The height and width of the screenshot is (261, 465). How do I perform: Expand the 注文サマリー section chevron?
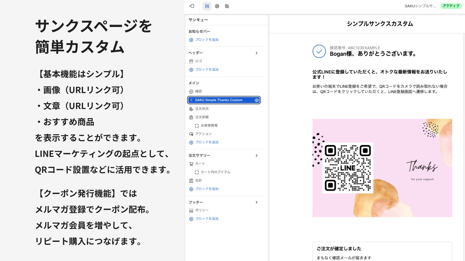(257, 156)
